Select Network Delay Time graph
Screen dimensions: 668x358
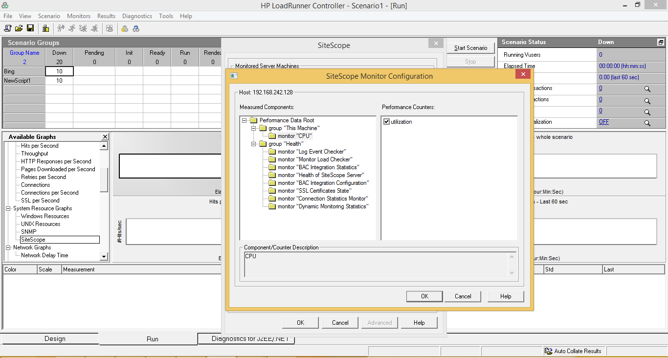click(45, 255)
